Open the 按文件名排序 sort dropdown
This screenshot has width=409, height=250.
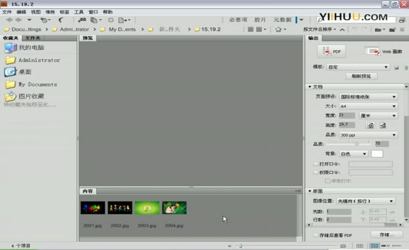320,30
